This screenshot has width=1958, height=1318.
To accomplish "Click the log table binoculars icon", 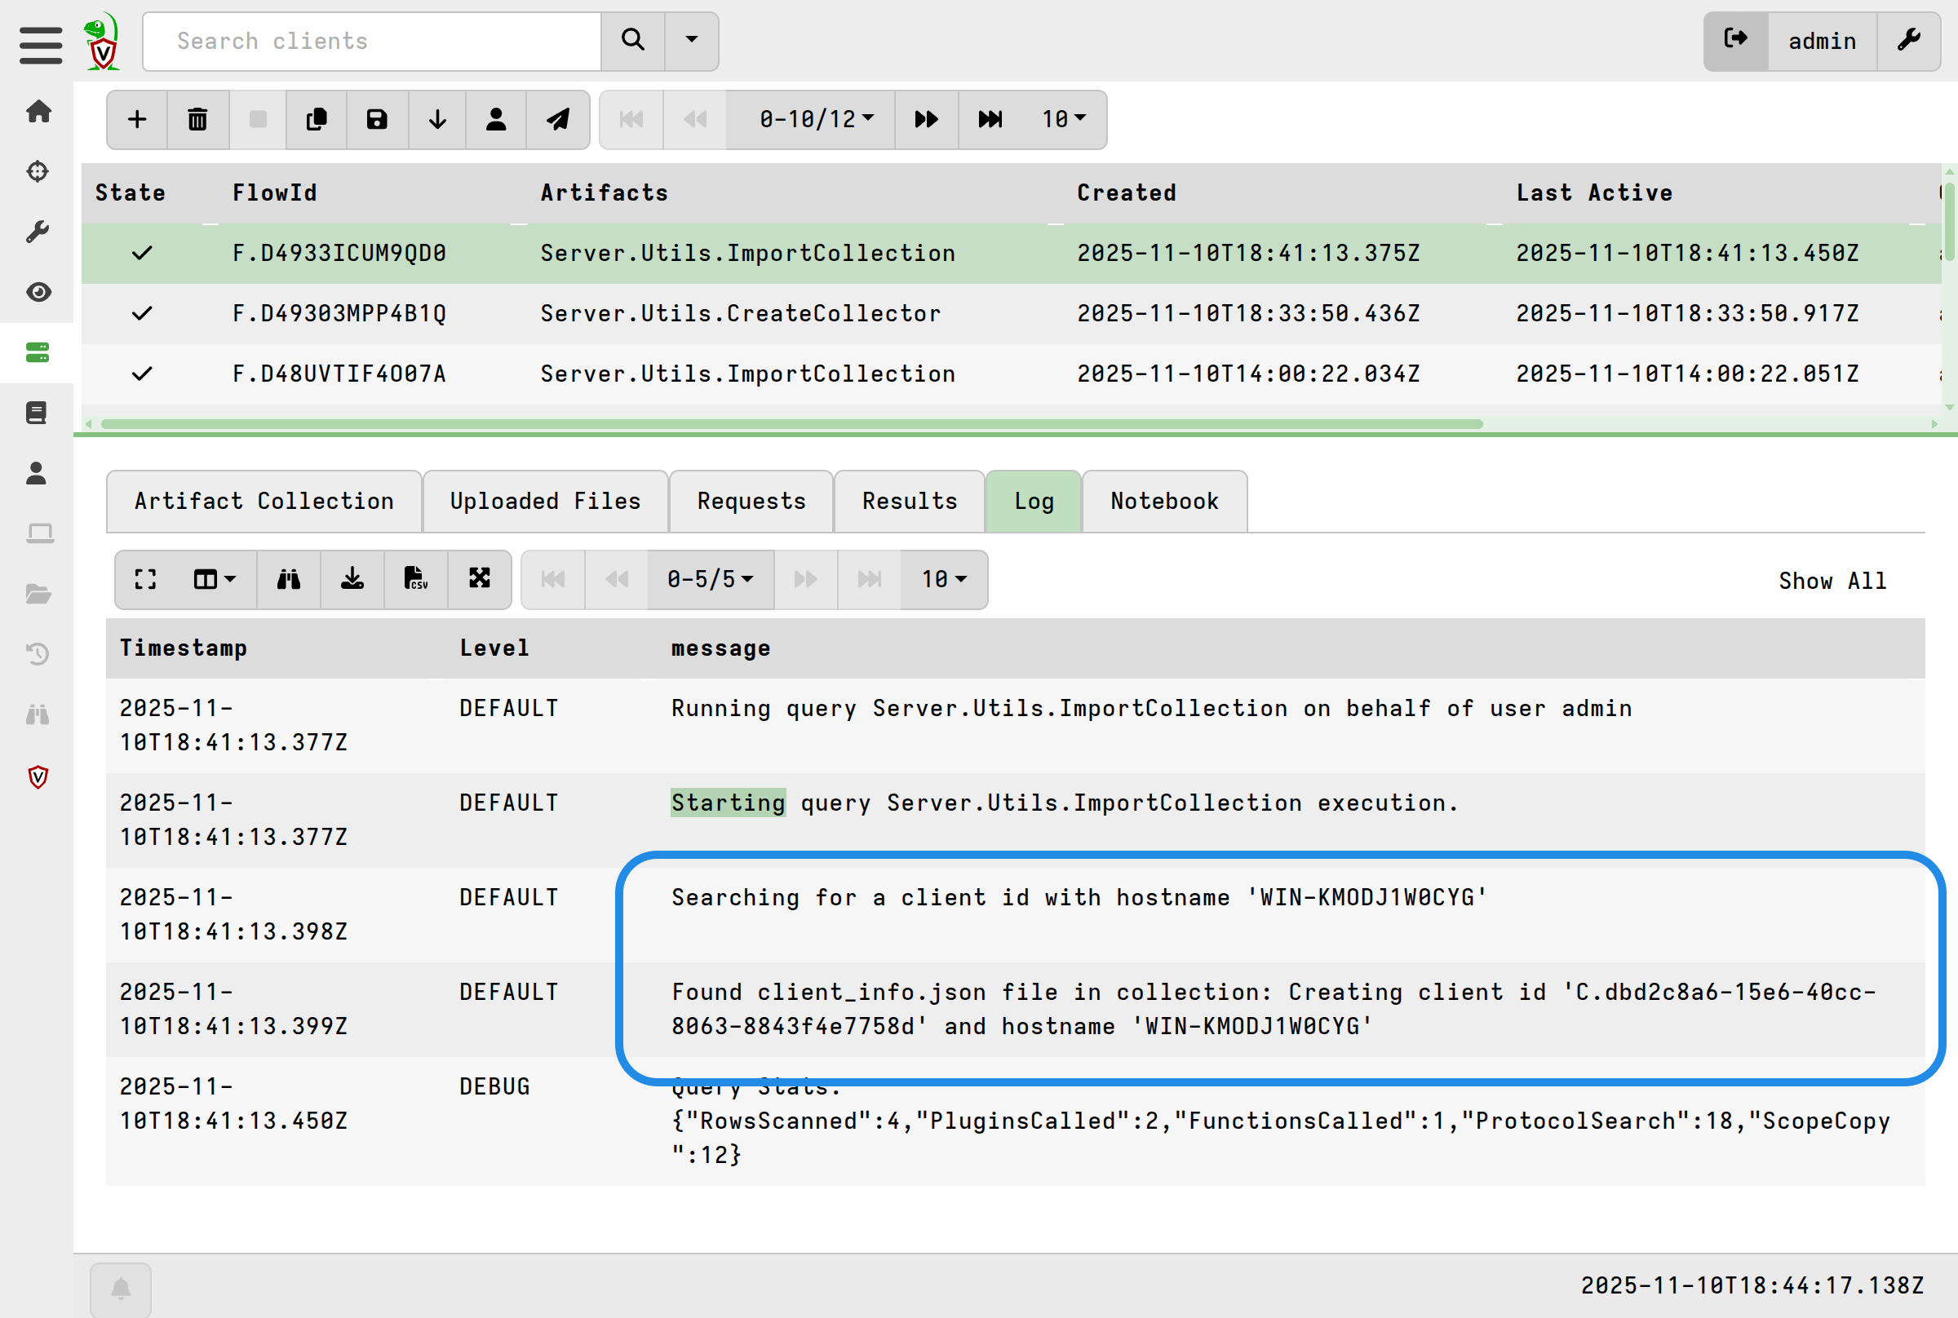I will pos(288,579).
